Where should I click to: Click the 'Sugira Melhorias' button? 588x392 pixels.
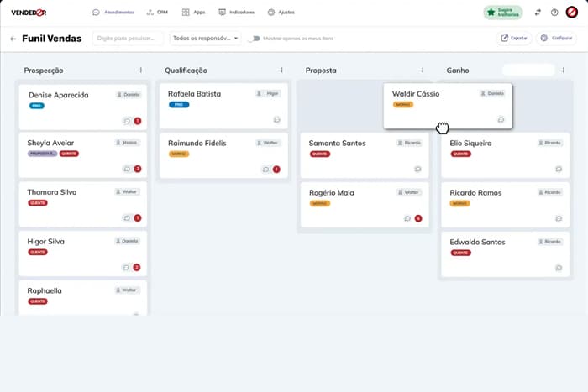pos(503,13)
